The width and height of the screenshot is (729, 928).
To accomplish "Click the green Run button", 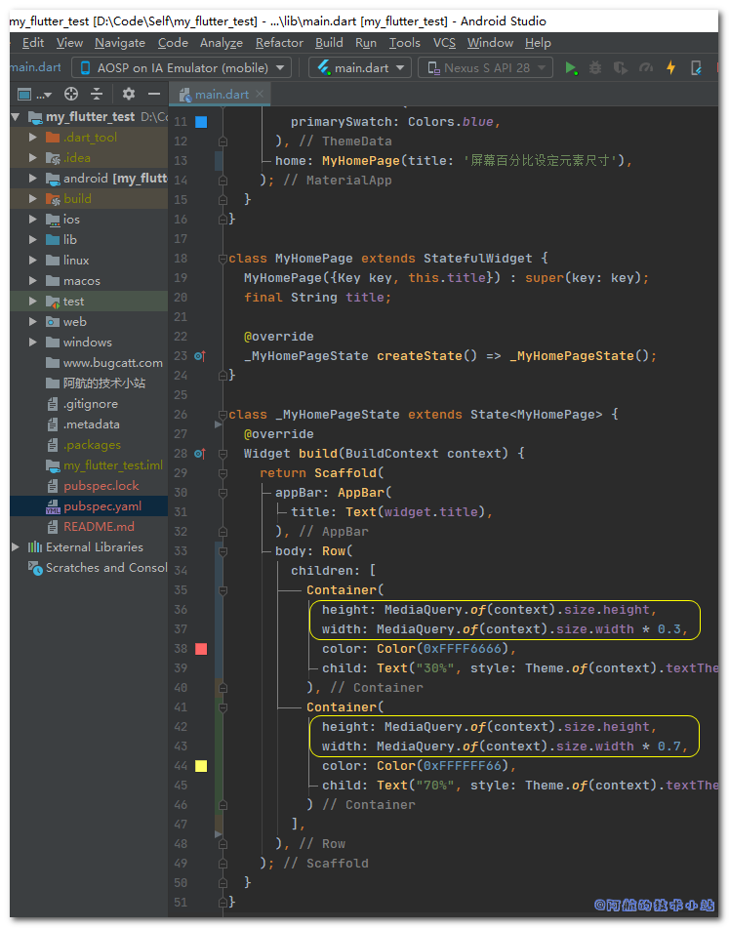I will [x=571, y=67].
